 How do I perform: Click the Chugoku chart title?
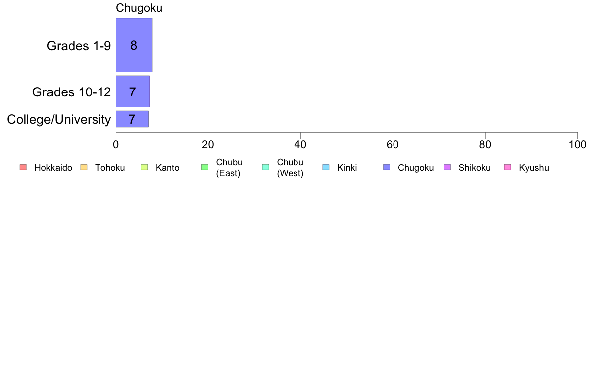139,8
